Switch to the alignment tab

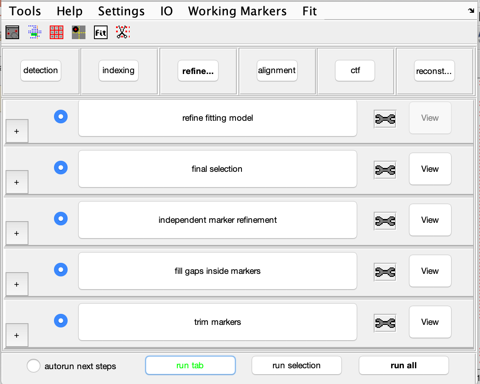(277, 71)
